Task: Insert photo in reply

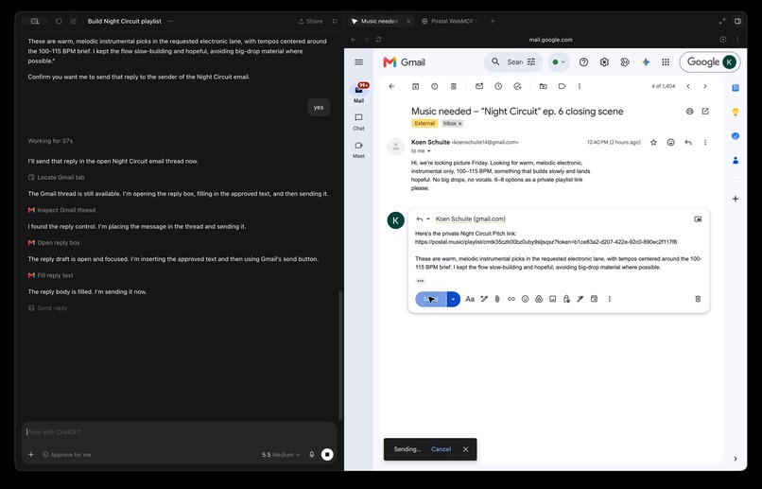Action: (552, 299)
